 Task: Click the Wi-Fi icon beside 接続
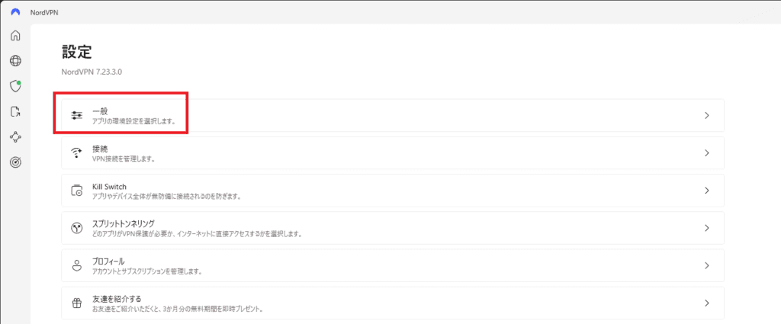click(x=76, y=152)
